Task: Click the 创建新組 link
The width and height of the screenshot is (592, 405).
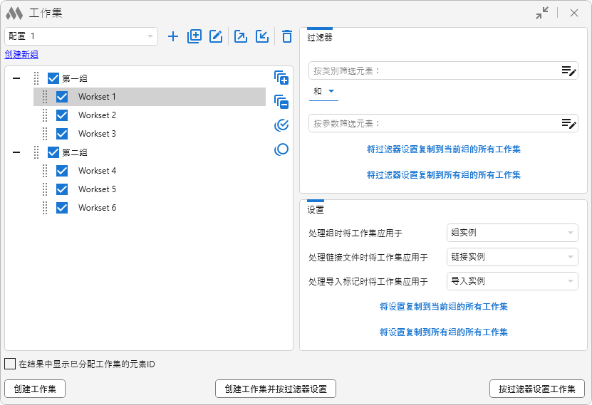Action: [x=21, y=55]
